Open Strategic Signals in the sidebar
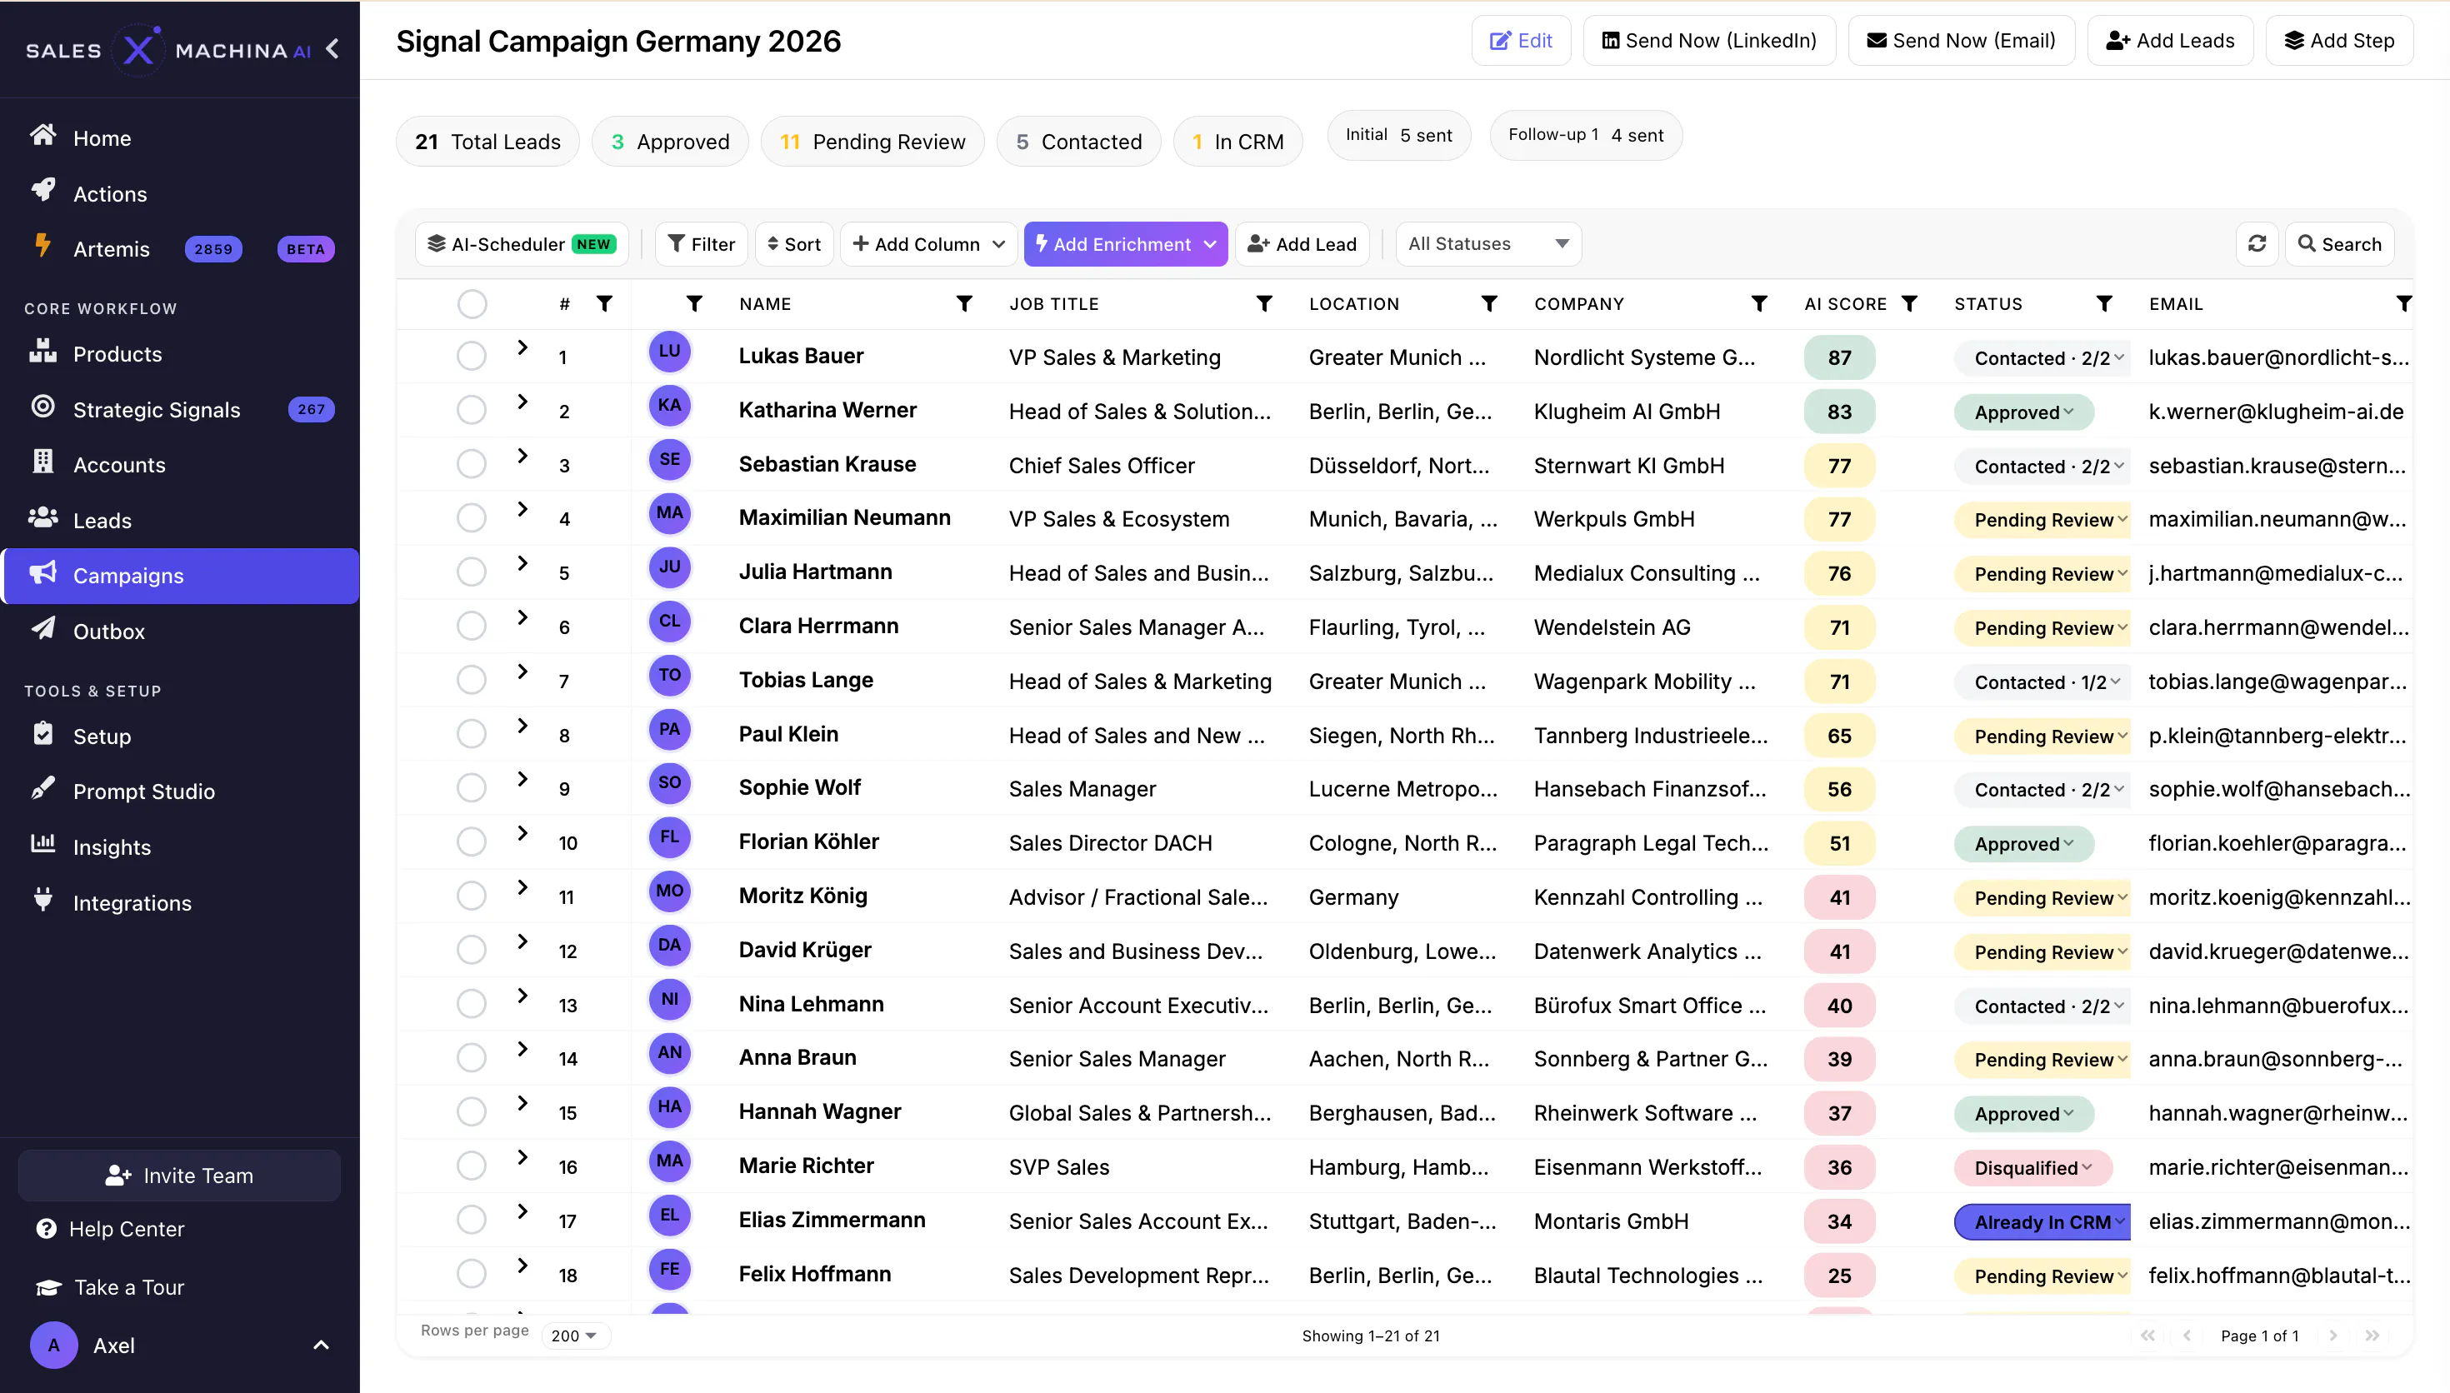The width and height of the screenshot is (2450, 1393). pyautogui.click(x=181, y=409)
